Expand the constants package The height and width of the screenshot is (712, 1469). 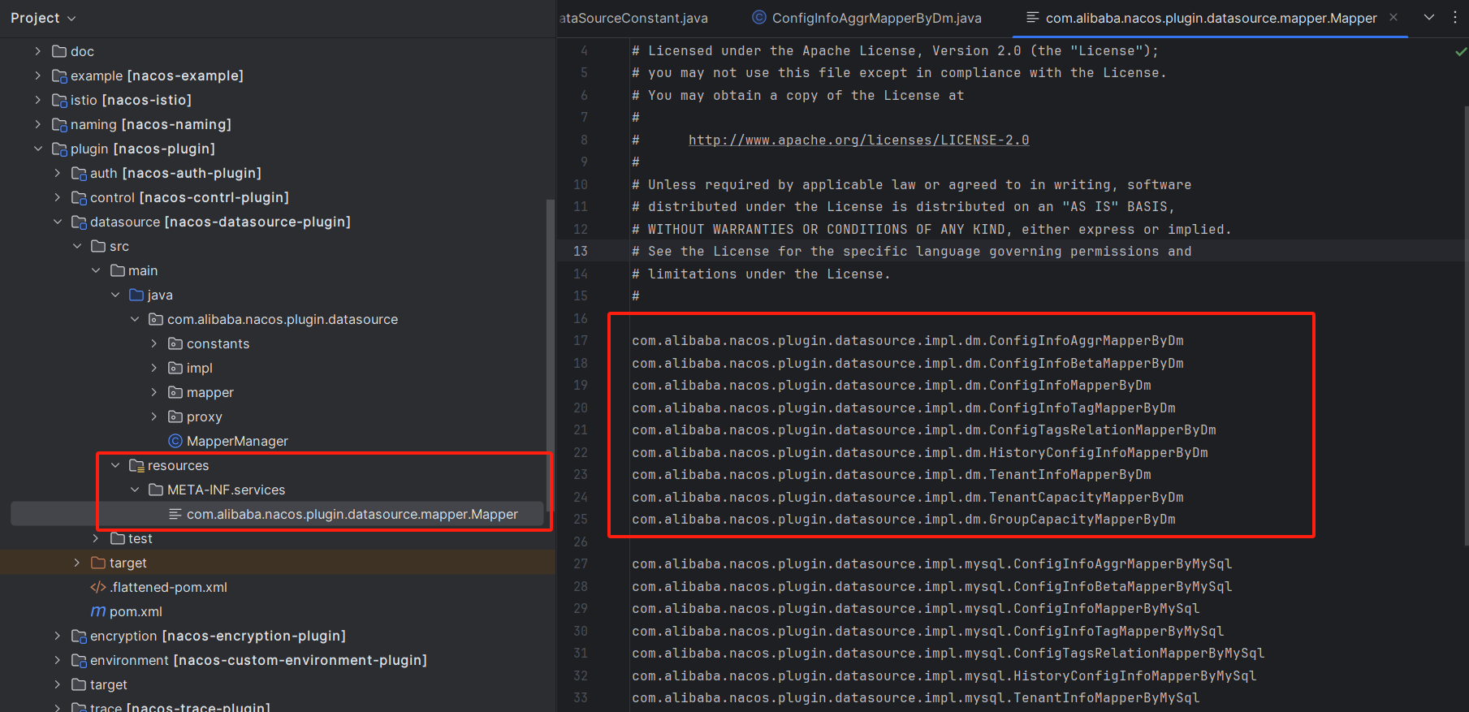tap(154, 343)
